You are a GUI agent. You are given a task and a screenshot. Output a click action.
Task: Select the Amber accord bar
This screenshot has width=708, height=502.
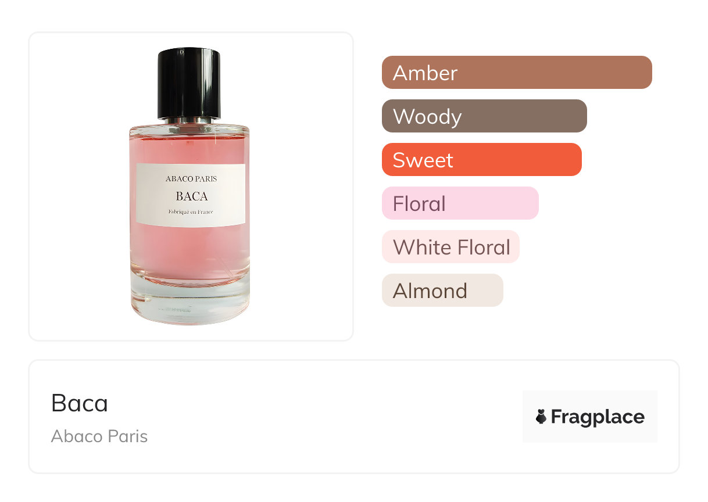(517, 73)
